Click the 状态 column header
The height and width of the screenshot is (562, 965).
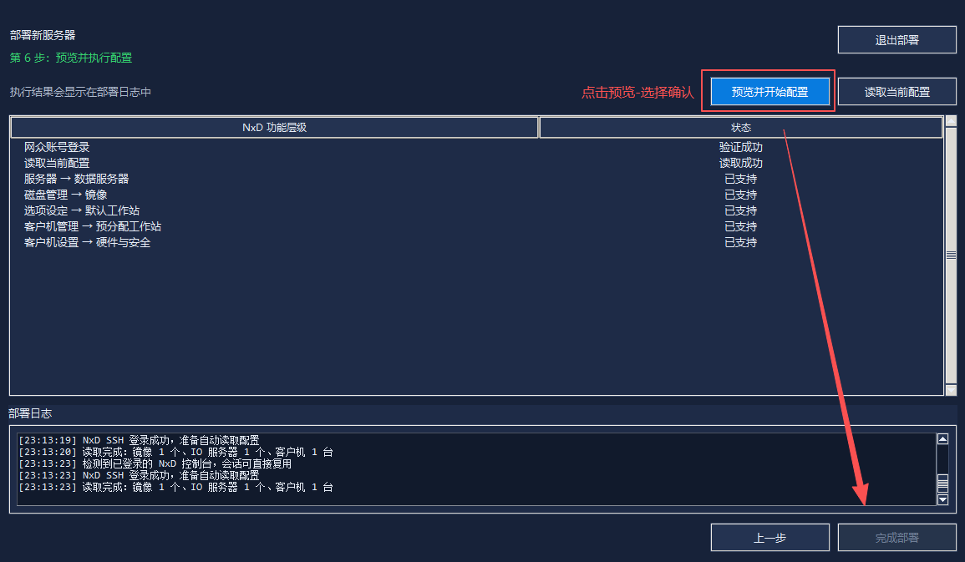click(x=741, y=127)
